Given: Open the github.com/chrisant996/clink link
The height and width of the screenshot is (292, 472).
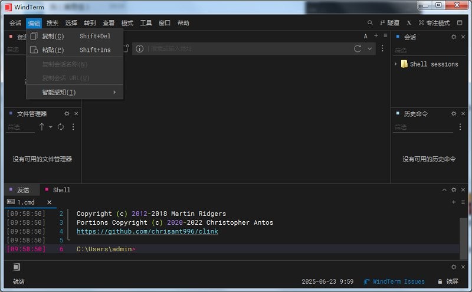Looking at the screenshot, I should pos(147,231).
